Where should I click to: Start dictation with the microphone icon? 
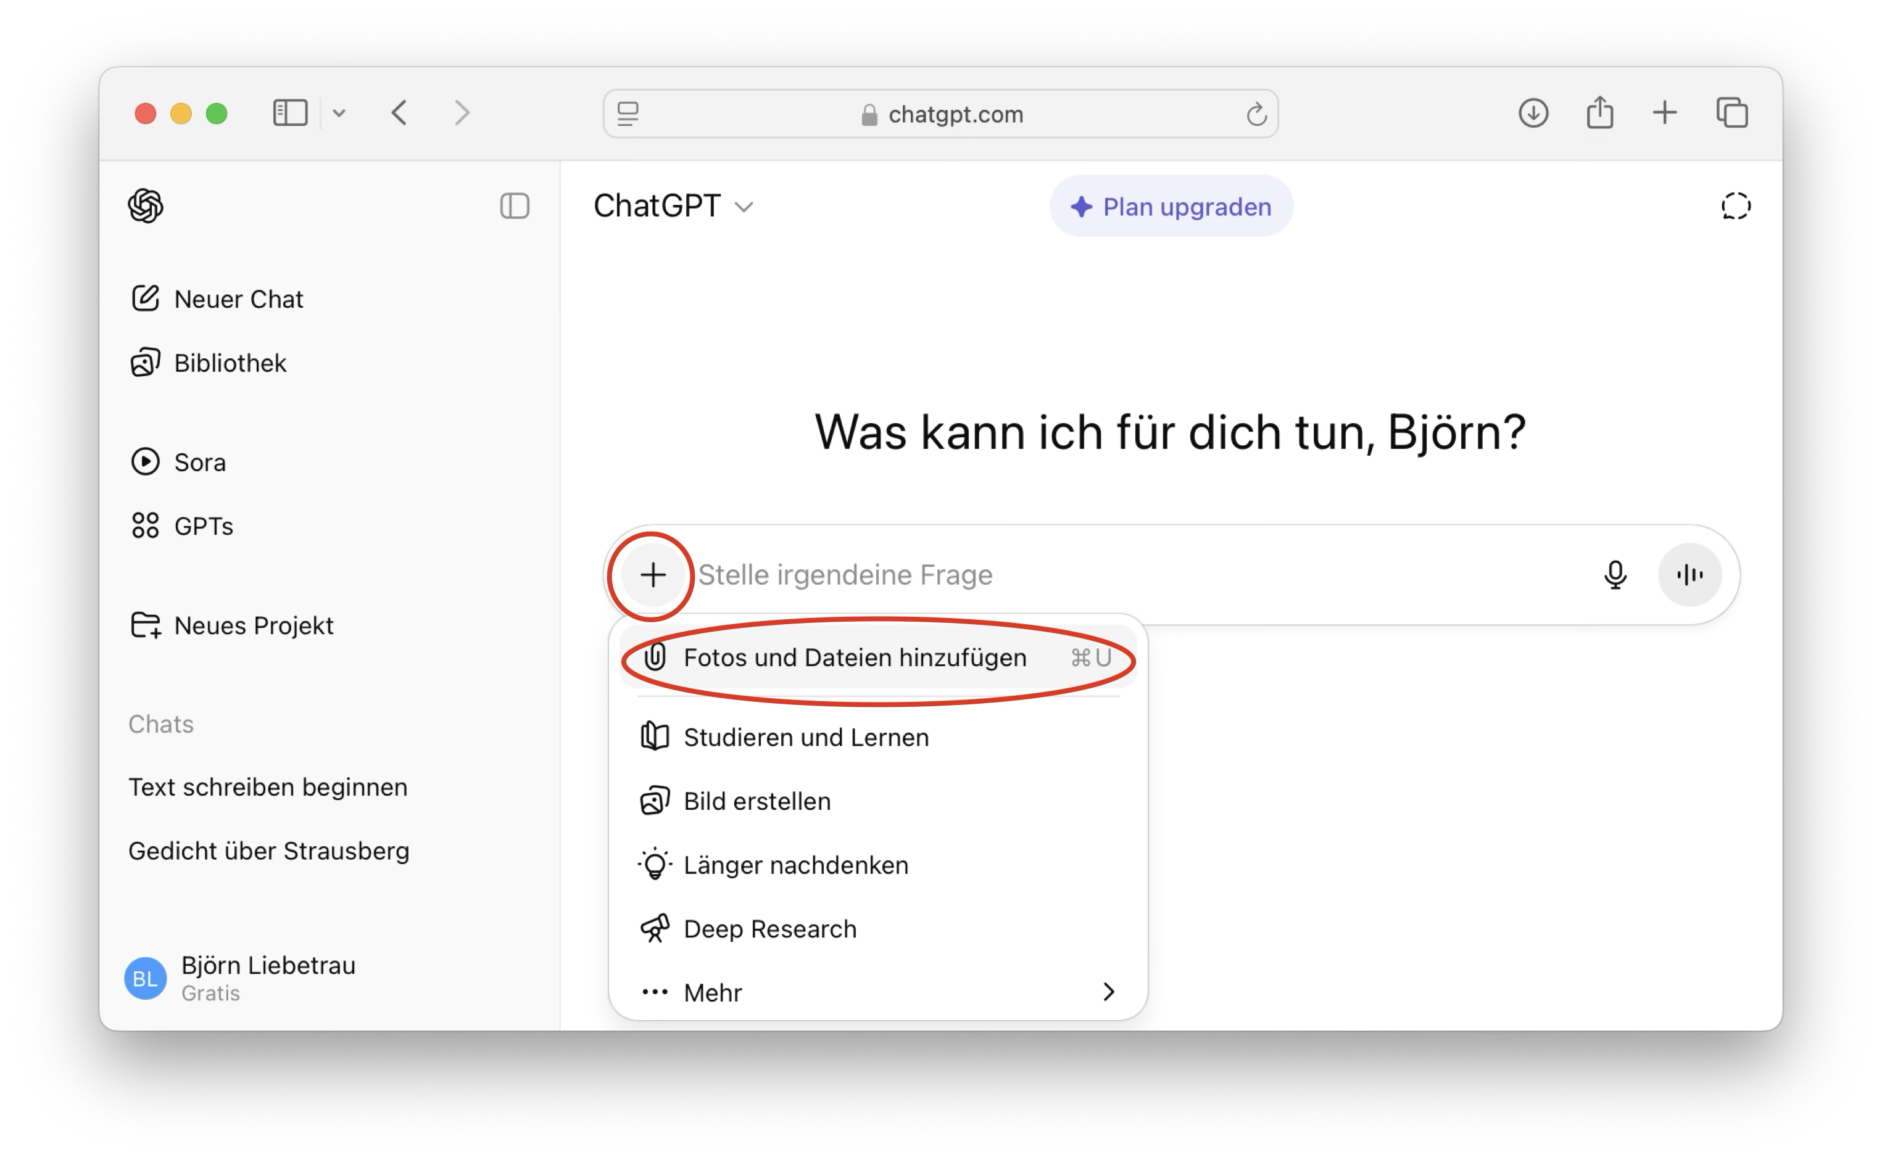click(x=1614, y=575)
